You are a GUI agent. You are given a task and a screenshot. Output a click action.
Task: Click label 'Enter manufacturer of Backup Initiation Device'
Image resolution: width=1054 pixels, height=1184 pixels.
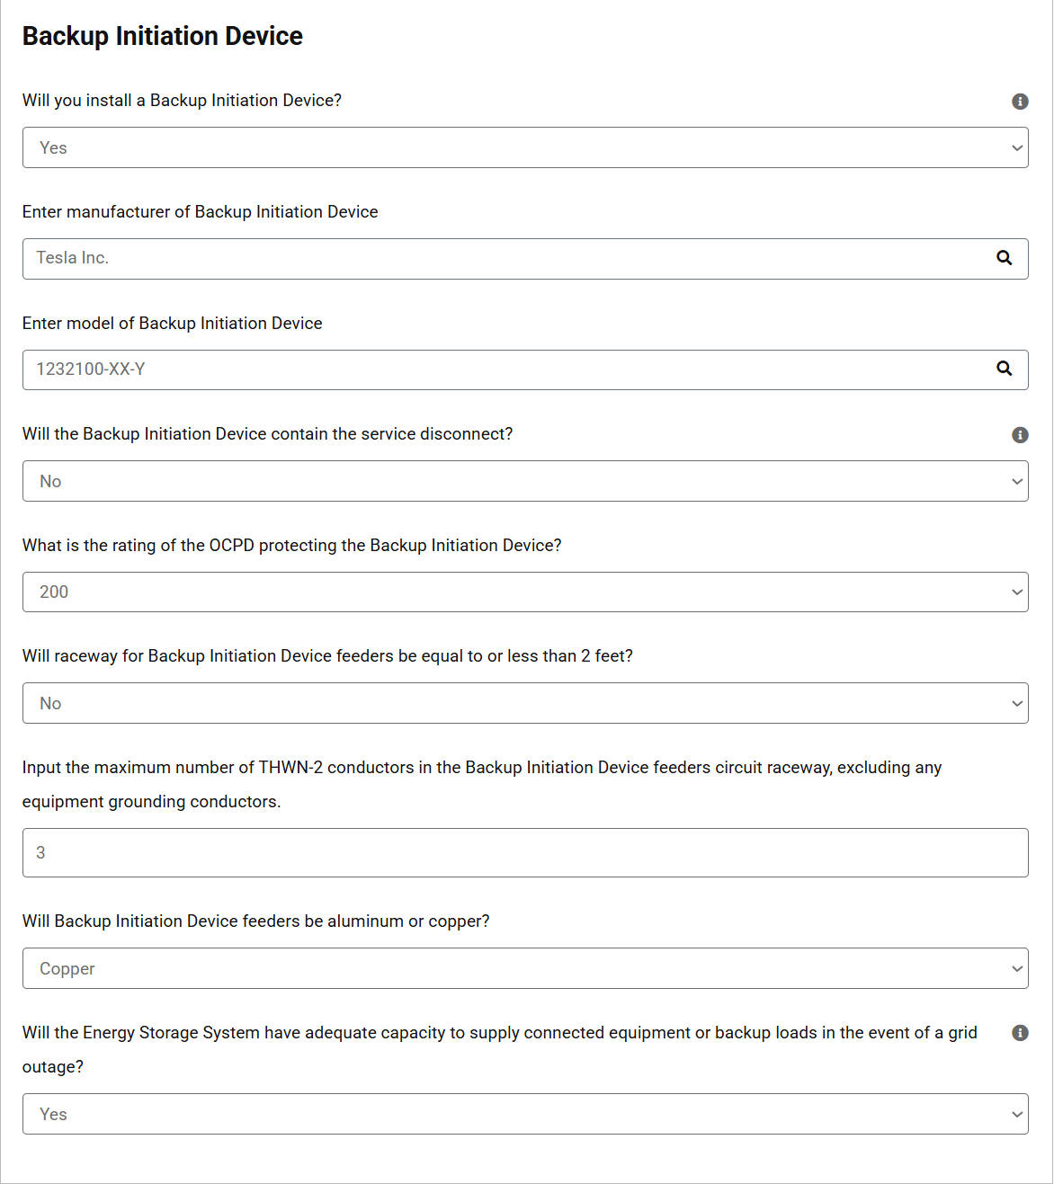click(x=201, y=212)
